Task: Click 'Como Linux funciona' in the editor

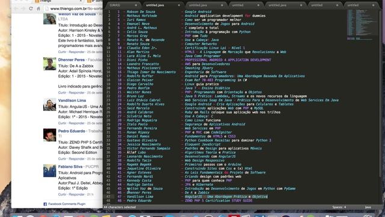Action: 203,121
